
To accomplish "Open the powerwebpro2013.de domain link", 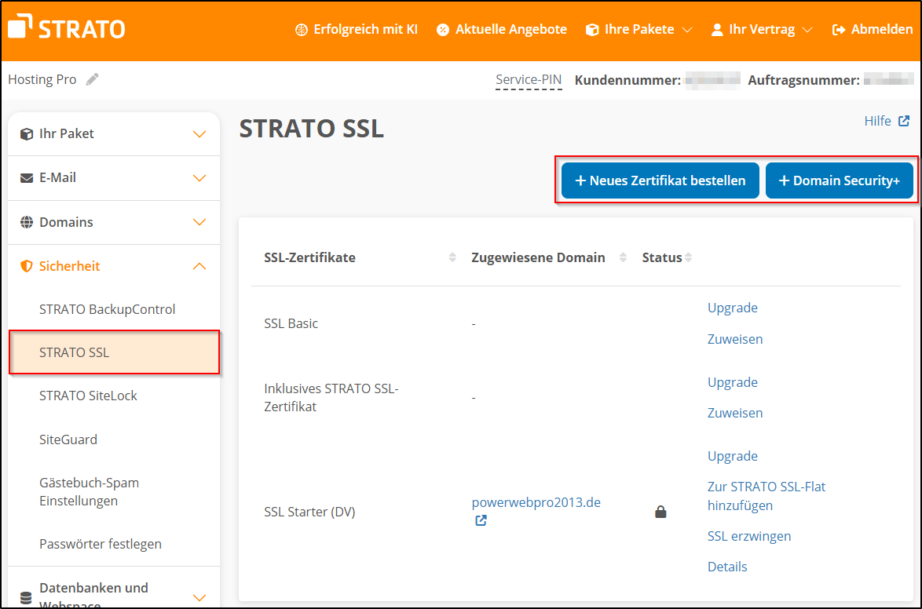I will pyautogui.click(x=536, y=502).
